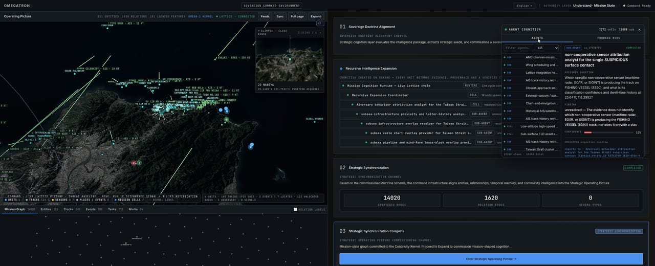Open the Mission Graph tab

[19, 209]
